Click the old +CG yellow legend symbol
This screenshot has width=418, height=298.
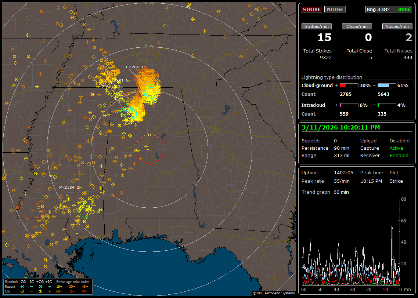[x=40, y=291]
